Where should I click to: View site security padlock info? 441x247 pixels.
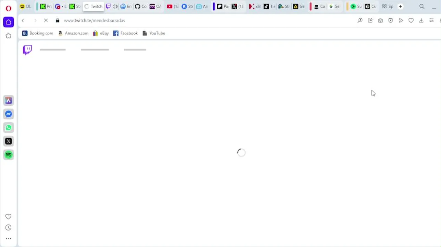click(57, 21)
